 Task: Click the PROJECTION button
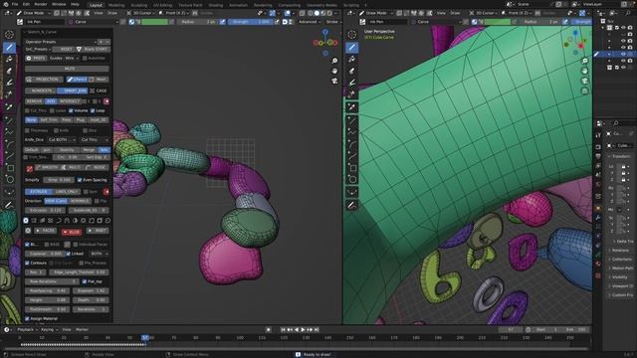point(45,80)
